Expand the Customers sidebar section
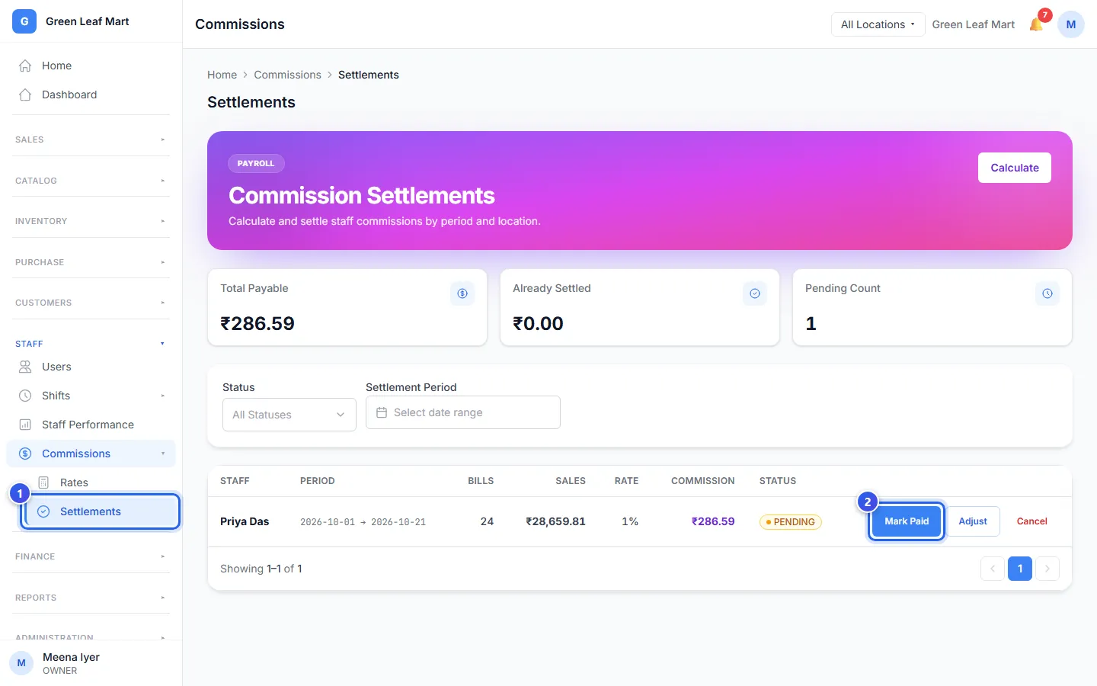Image resolution: width=1097 pixels, height=686 pixels. click(91, 303)
